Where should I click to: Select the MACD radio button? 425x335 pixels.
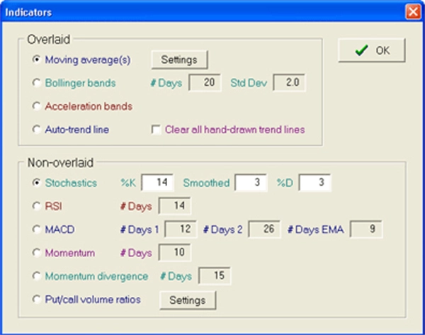tap(37, 229)
